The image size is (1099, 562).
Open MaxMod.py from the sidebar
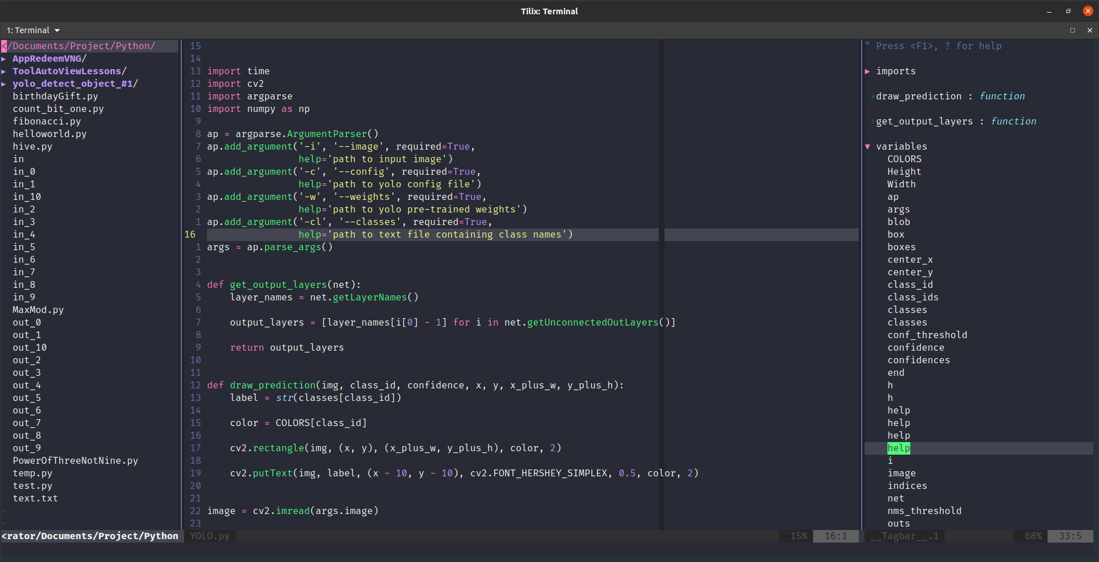pos(38,310)
